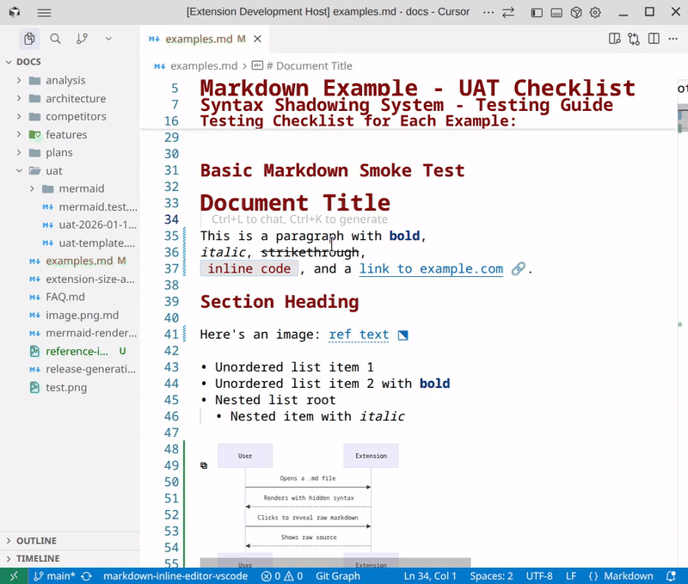
Task: Follow the 'link to example.com' link
Action: pos(431,268)
